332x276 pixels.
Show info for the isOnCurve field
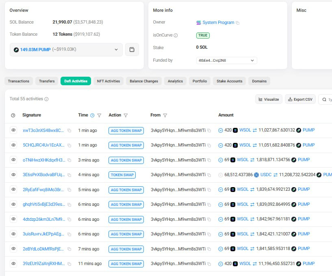[176, 35]
